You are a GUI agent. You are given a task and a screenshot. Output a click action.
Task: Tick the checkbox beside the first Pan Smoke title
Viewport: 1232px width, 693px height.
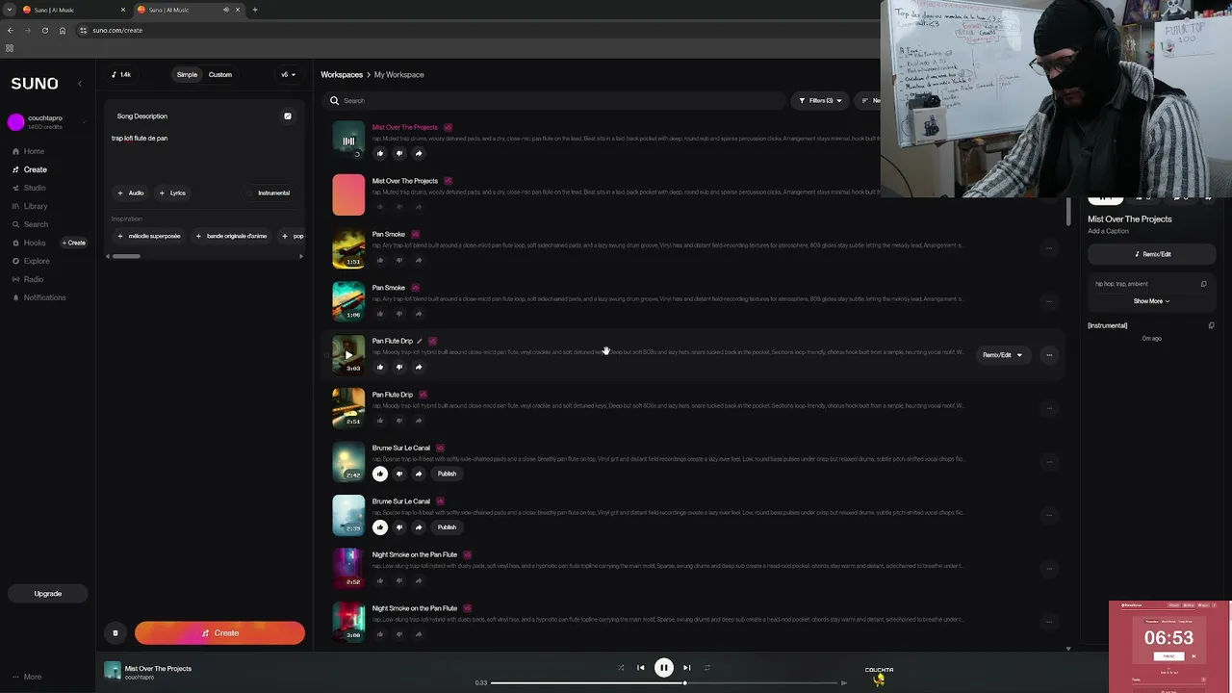[416, 234]
